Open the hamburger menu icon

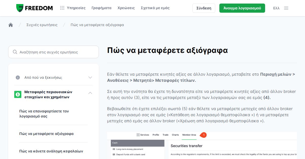(x=286, y=8)
